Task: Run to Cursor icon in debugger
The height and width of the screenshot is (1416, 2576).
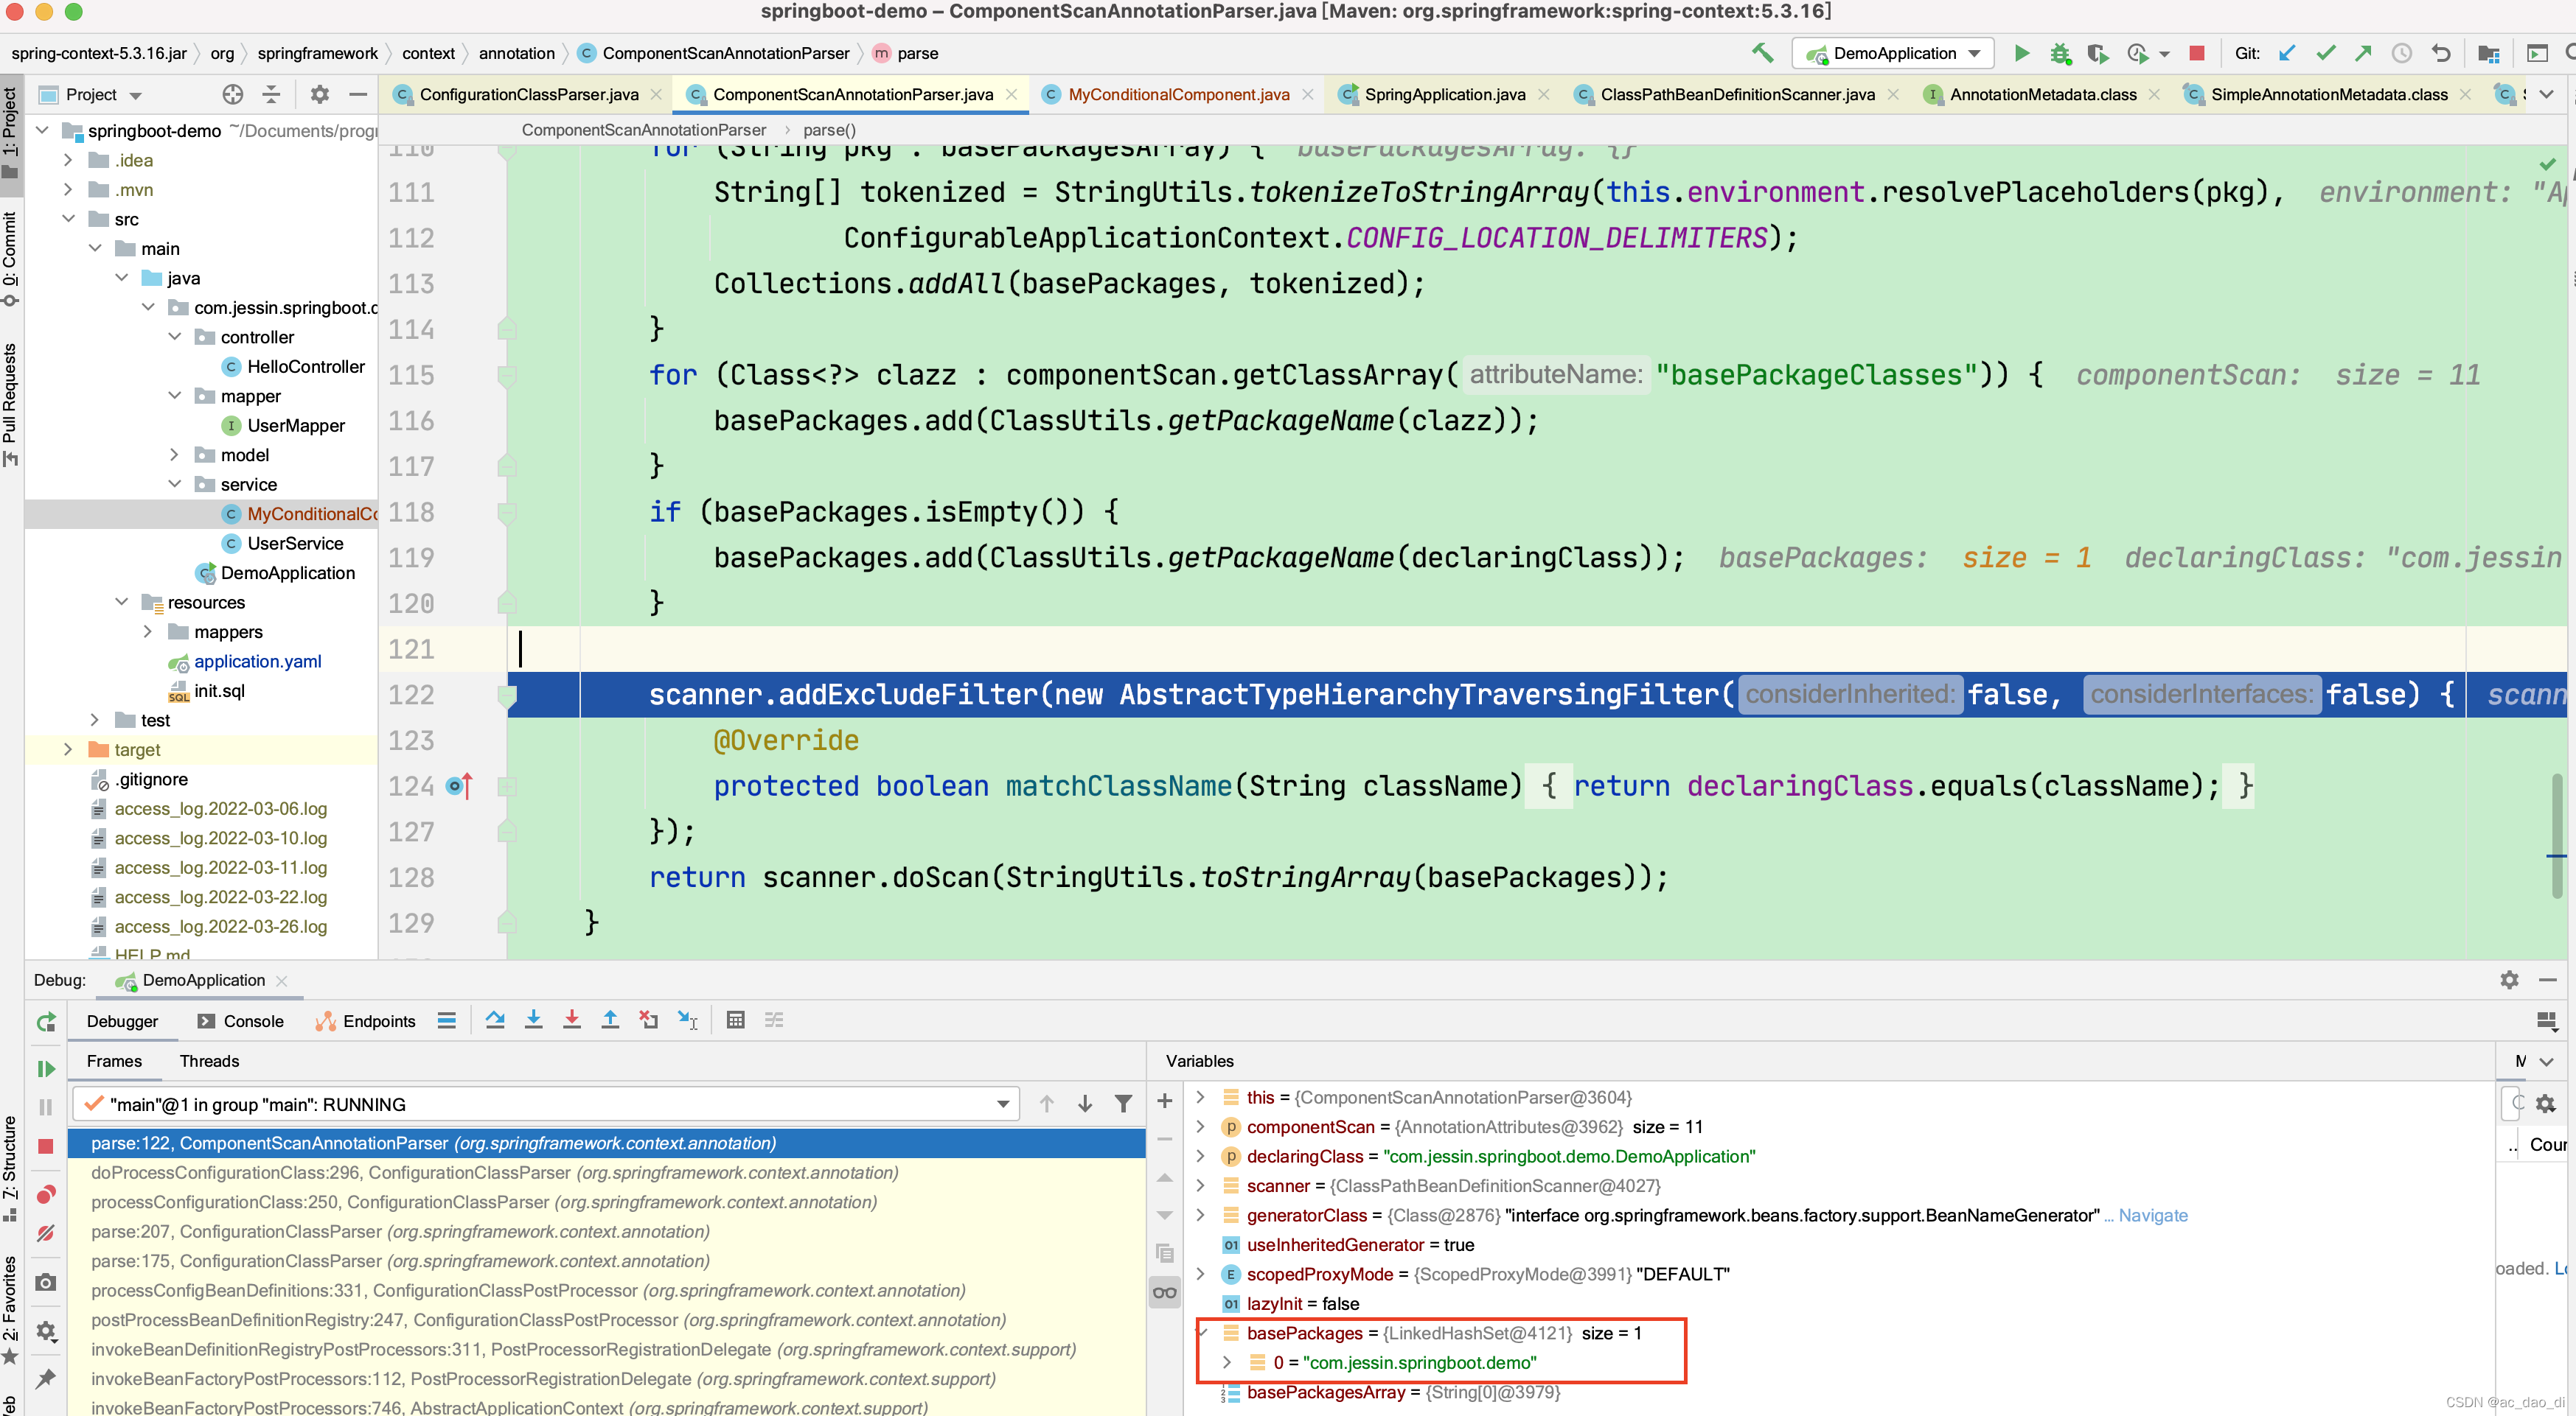Action: (688, 1020)
